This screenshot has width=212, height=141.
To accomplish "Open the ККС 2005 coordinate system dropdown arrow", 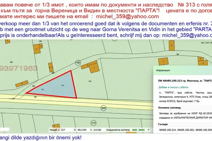I will click(x=149, y=130).
